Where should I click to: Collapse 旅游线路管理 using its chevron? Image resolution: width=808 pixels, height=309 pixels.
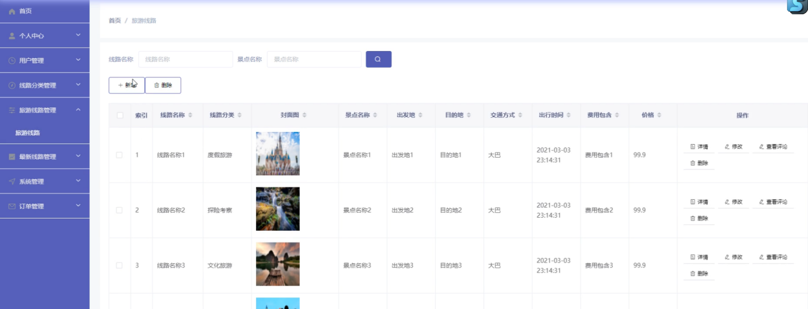point(78,110)
